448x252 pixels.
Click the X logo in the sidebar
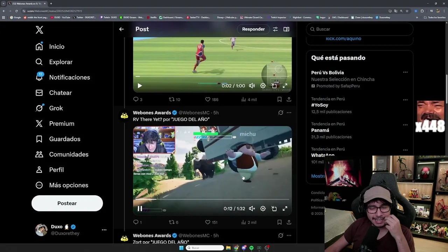point(40,30)
